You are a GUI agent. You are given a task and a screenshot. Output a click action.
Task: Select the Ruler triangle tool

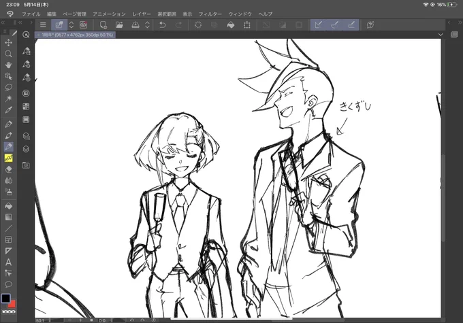coord(9,251)
